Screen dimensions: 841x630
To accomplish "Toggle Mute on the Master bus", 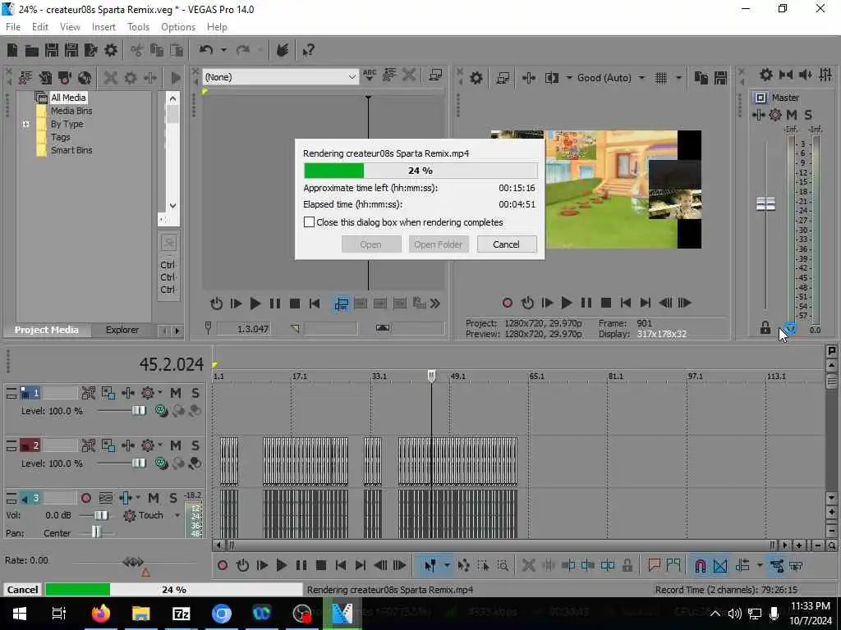I will [x=791, y=115].
